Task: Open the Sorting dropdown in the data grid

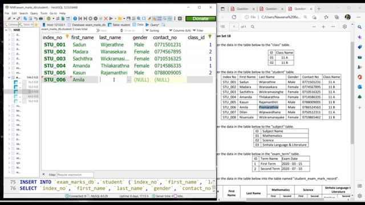Action: point(152,30)
